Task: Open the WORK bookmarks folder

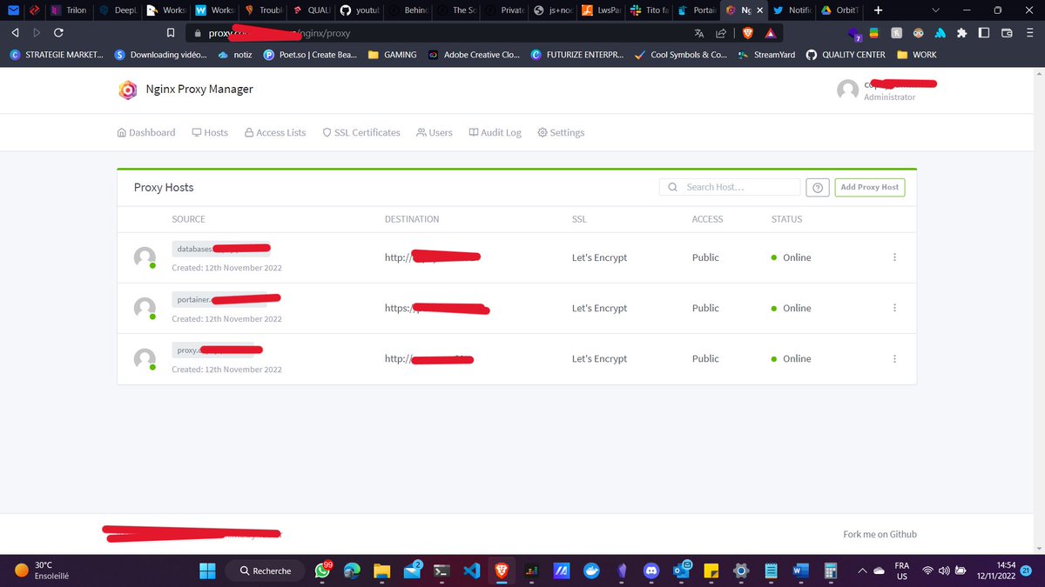Action: 917,55
